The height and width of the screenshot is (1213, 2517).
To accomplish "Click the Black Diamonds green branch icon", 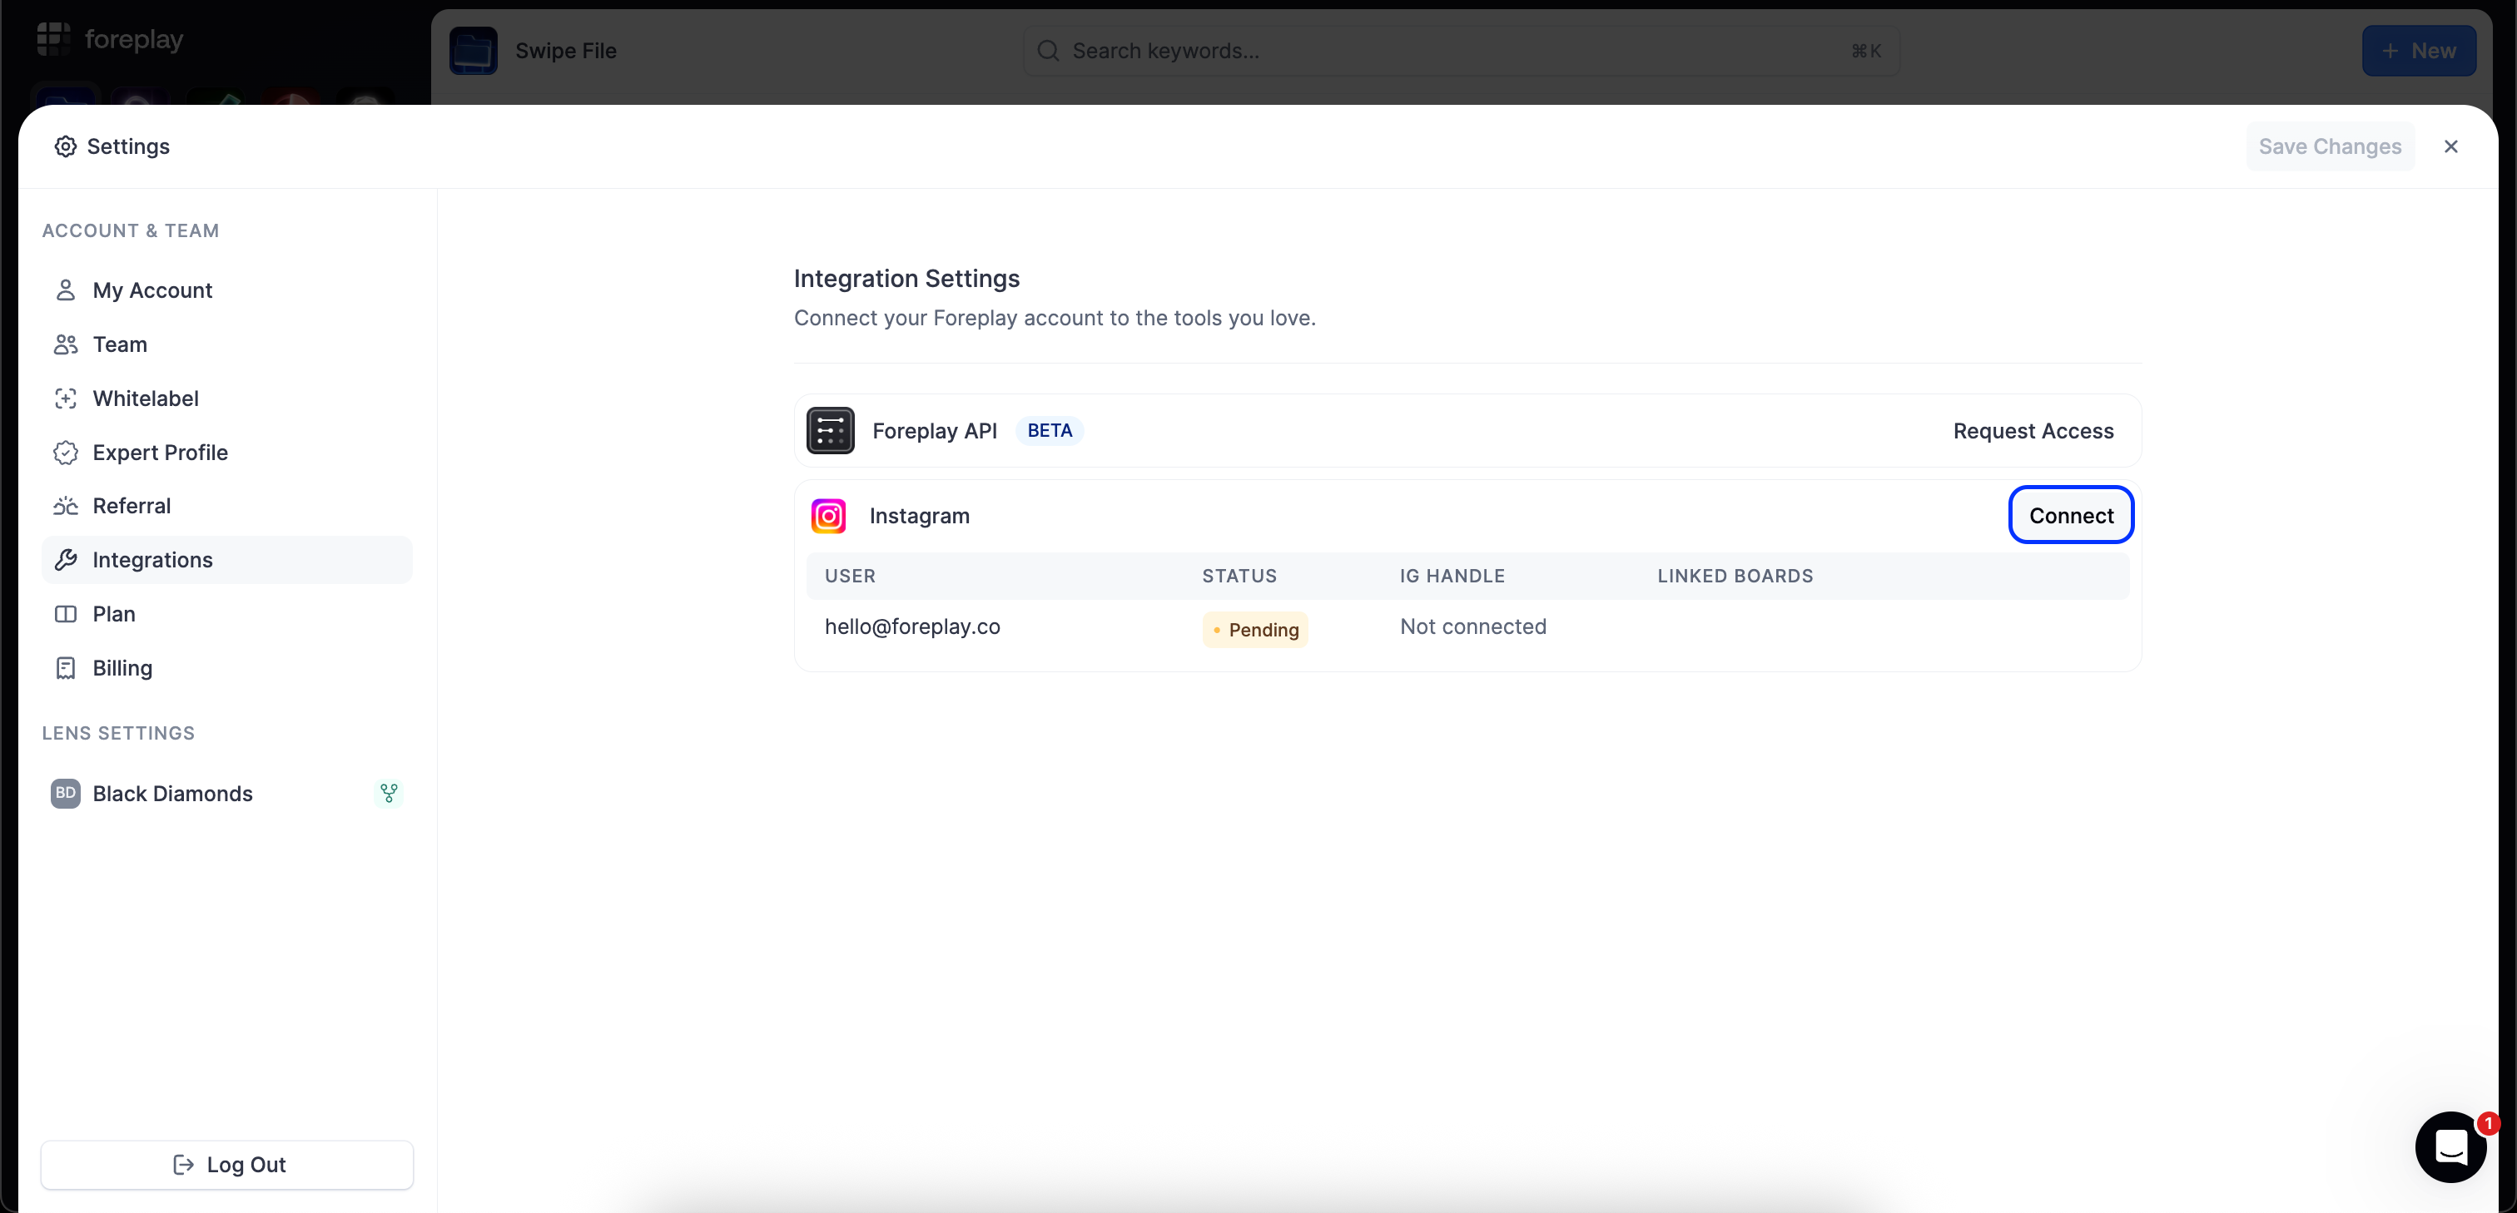I will [x=389, y=793].
